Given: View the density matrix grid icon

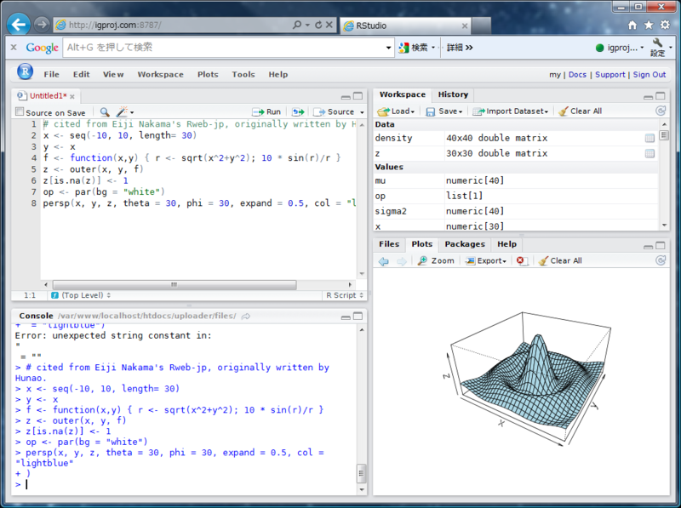Looking at the screenshot, I should (650, 138).
